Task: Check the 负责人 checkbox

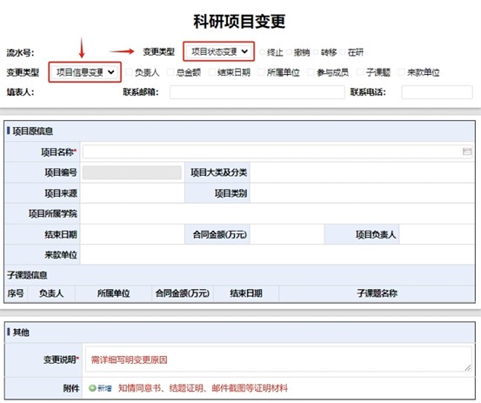Action: pyautogui.click(x=129, y=72)
